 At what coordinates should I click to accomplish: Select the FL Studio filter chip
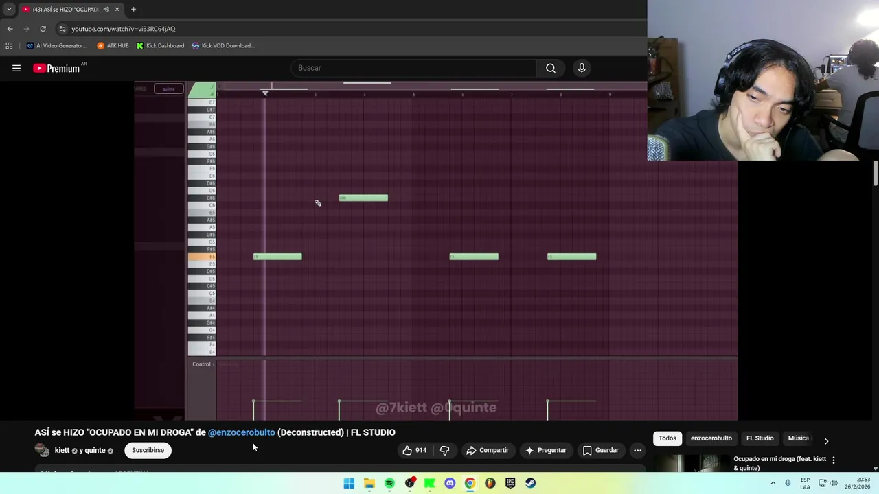pos(760,438)
